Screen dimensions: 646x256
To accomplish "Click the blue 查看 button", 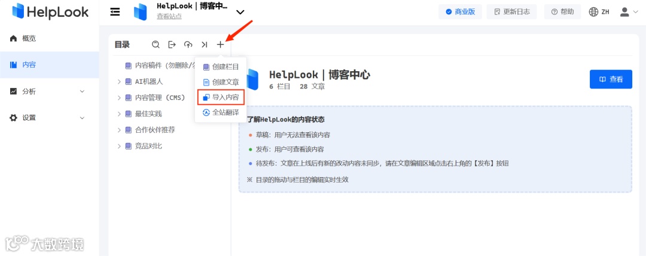I will 611,79.
